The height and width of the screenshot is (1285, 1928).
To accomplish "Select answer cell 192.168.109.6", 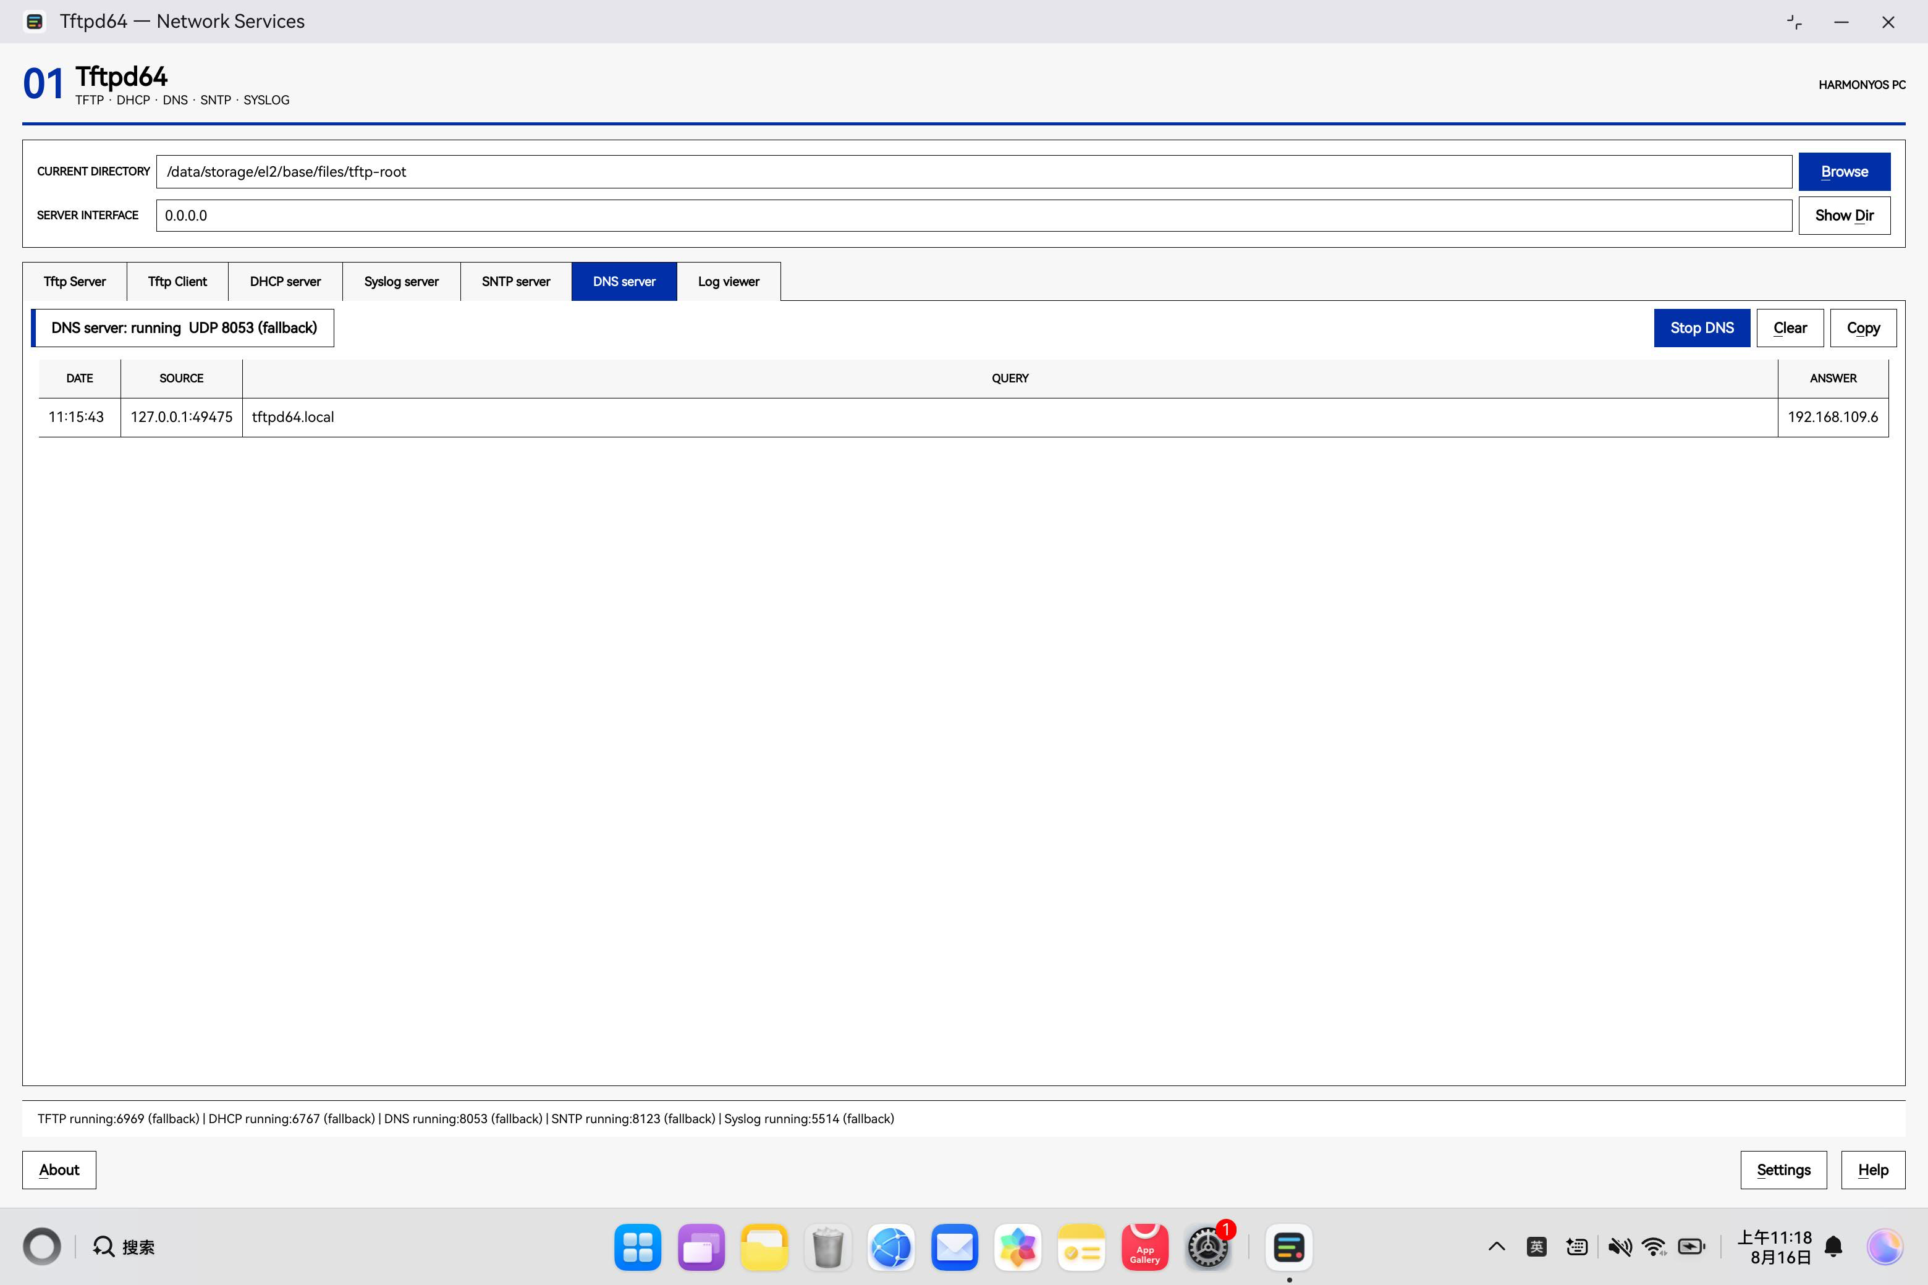I will pyautogui.click(x=1833, y=417).
